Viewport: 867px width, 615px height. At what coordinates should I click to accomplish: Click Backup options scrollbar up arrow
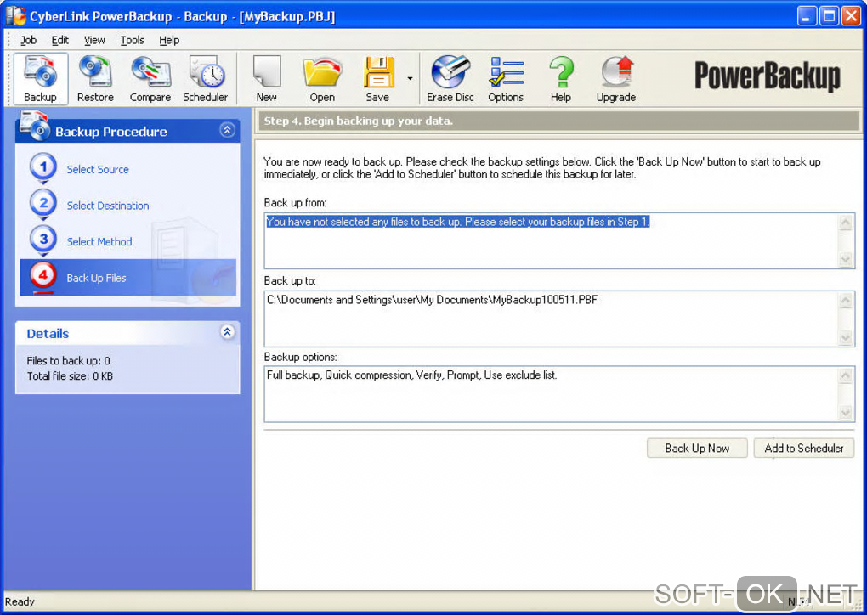(x=846, y=375)
